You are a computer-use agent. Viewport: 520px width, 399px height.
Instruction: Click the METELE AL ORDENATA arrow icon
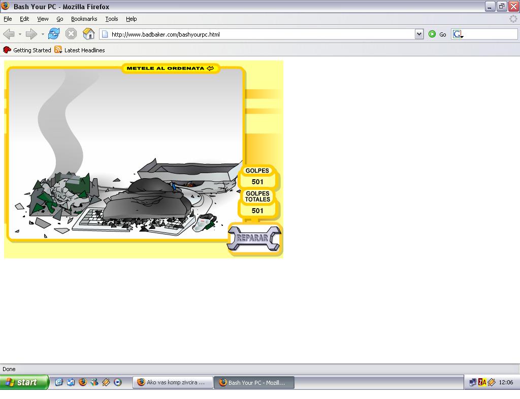click(210, 68)
